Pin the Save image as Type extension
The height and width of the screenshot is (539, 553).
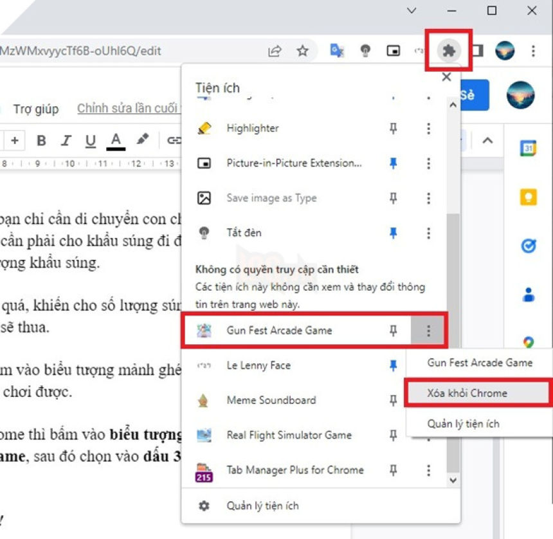click(393, 198)
